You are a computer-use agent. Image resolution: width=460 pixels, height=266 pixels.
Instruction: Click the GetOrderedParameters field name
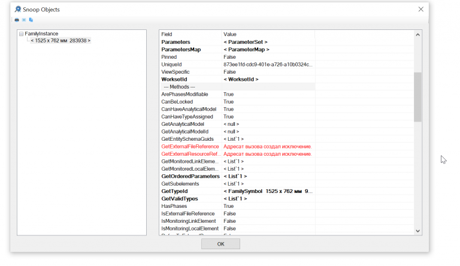(190, 177)
